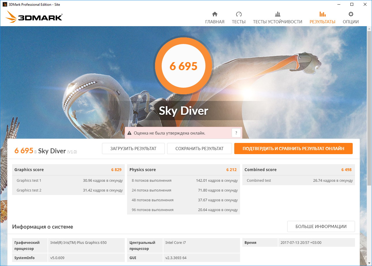Click the Graphics test 1 row label

tap(29, 181)
